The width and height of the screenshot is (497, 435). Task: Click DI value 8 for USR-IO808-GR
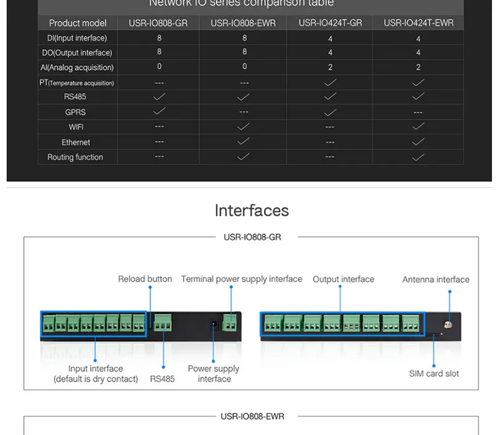159,38
